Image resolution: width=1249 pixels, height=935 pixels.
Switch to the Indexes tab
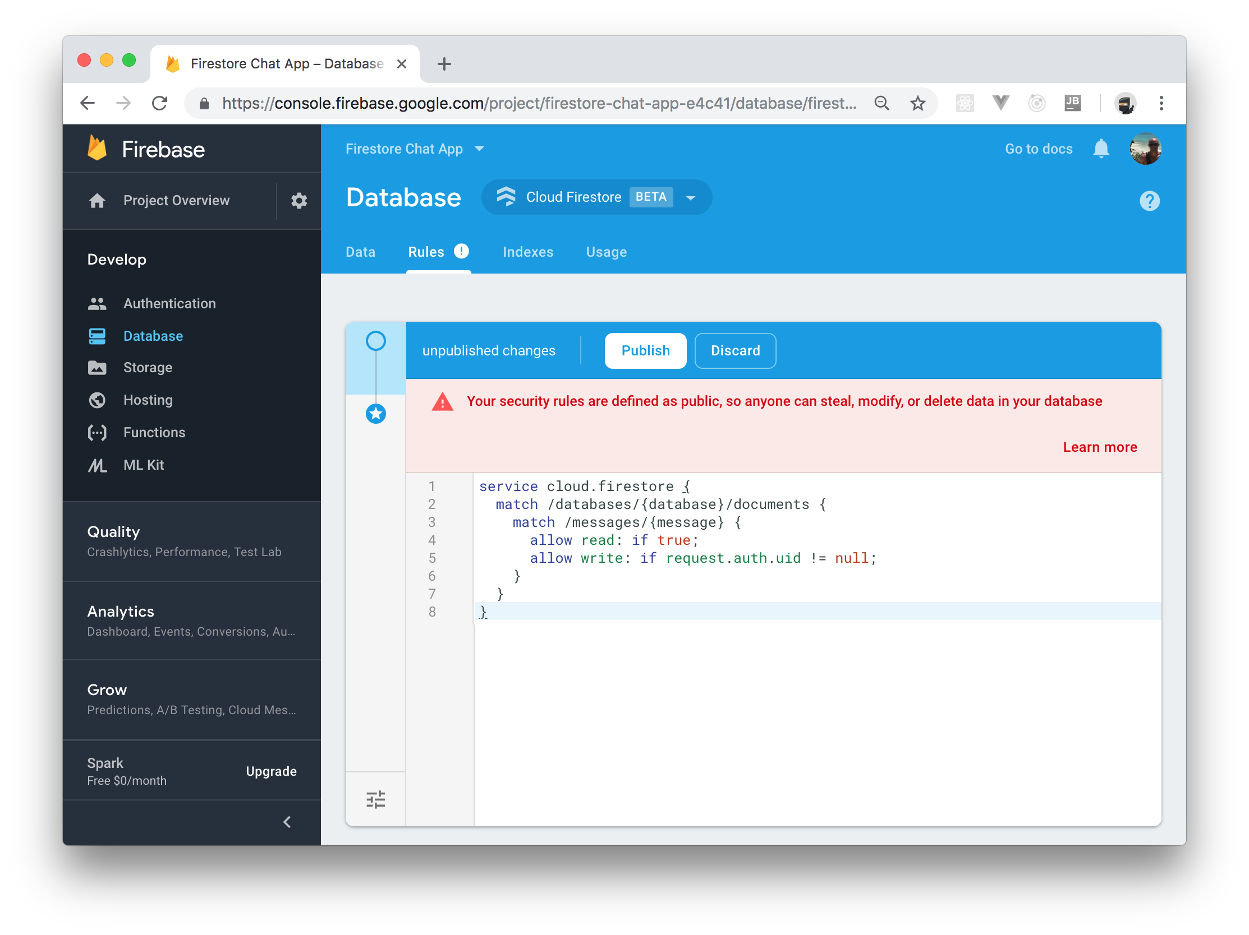(527, 252)
